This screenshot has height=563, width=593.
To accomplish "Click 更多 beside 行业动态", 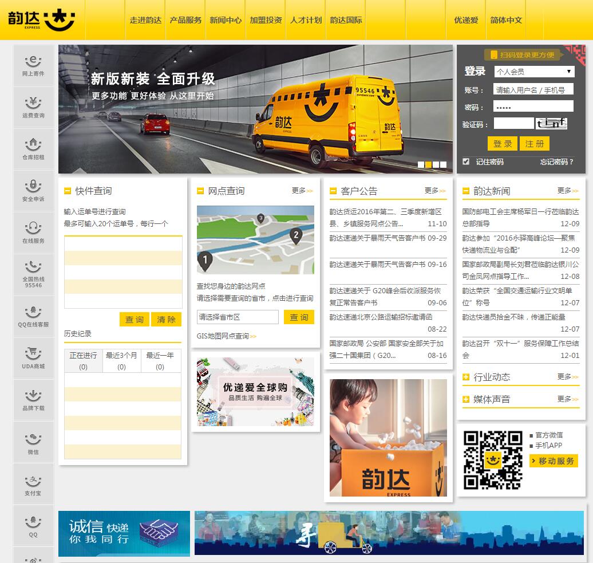I will pyautogui.click(x=568, y=376).
